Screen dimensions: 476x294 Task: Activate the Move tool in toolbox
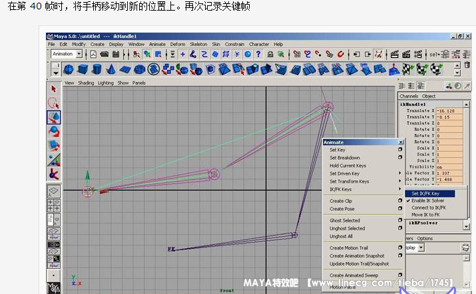(x=54, y=118)
